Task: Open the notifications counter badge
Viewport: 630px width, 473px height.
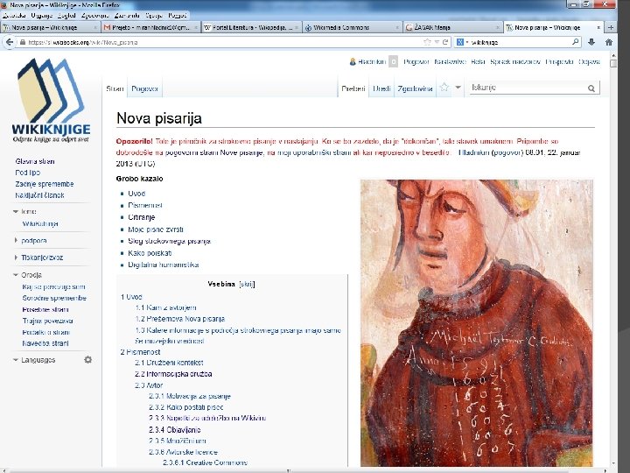Action: pyautogui.click(x=394, y=61)
